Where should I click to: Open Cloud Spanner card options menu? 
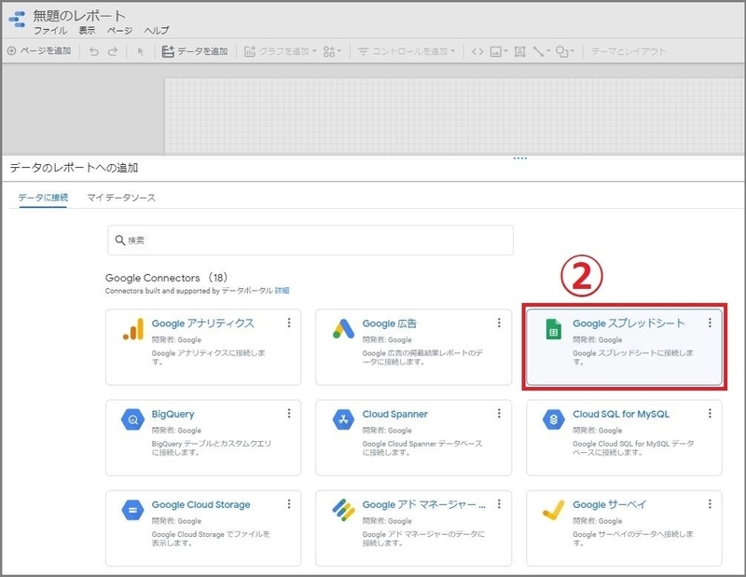click(x=499, y=414)
